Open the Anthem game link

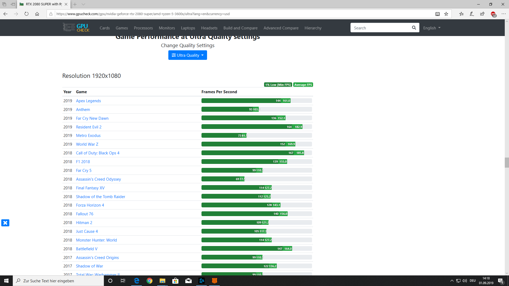pos(83,109)
